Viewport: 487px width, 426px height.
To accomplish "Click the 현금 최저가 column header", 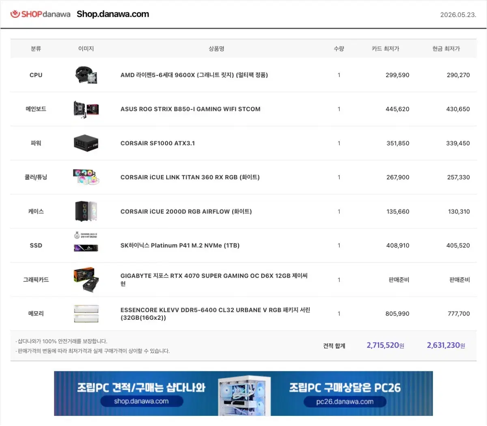I will coord(446,49).
